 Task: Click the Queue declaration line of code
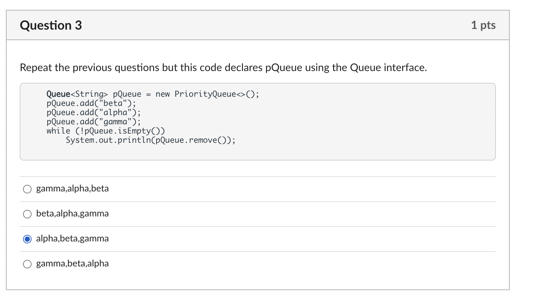coord(152,94)
